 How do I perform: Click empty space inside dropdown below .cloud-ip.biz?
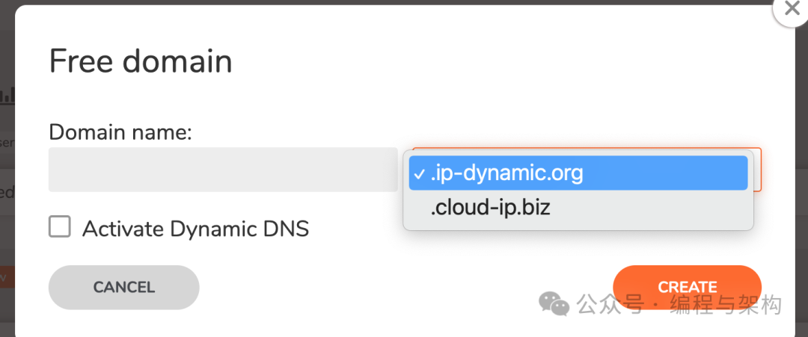(576, 224)
